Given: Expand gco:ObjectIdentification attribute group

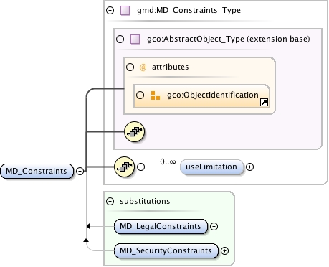Looking at the screenshot, I should [x=140, y=95].
